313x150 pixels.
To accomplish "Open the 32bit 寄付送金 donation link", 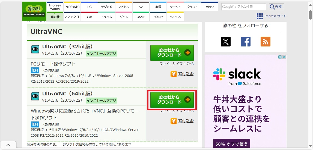I will pos(186,74).
